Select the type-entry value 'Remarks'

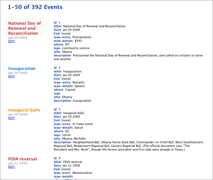tap(78, 82)
